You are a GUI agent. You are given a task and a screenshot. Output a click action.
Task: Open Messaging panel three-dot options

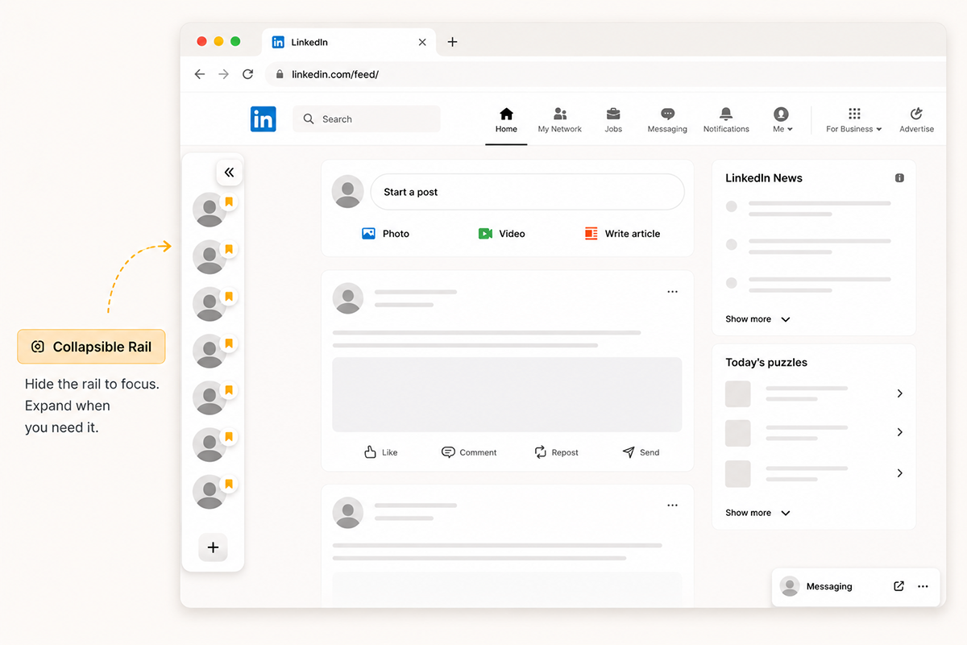923,586
